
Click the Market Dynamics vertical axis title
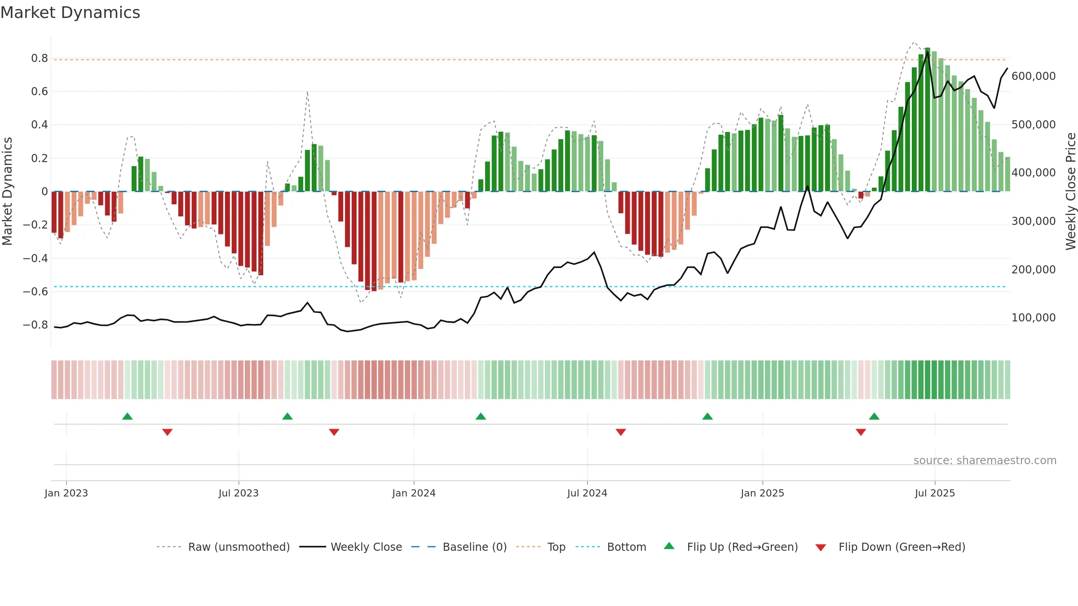(x=7, y=191)
